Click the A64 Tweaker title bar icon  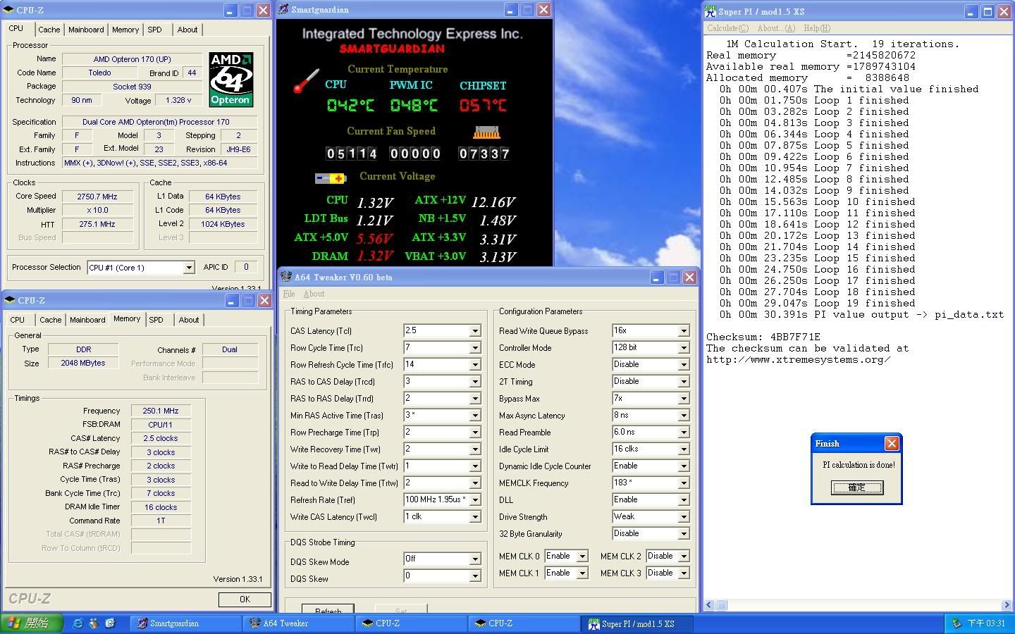coord(286,277)
